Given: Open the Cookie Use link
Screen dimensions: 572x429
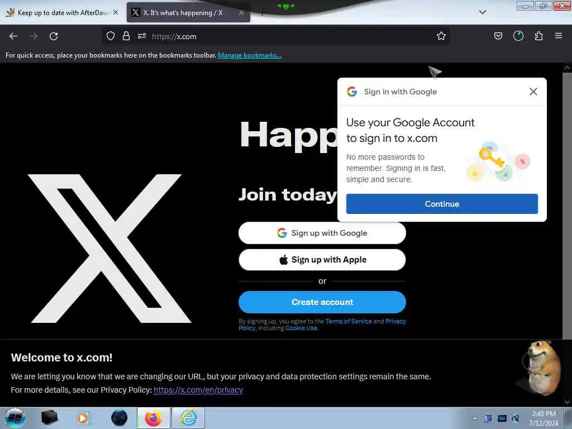Looking at the screenshot, I should [301, 328].
